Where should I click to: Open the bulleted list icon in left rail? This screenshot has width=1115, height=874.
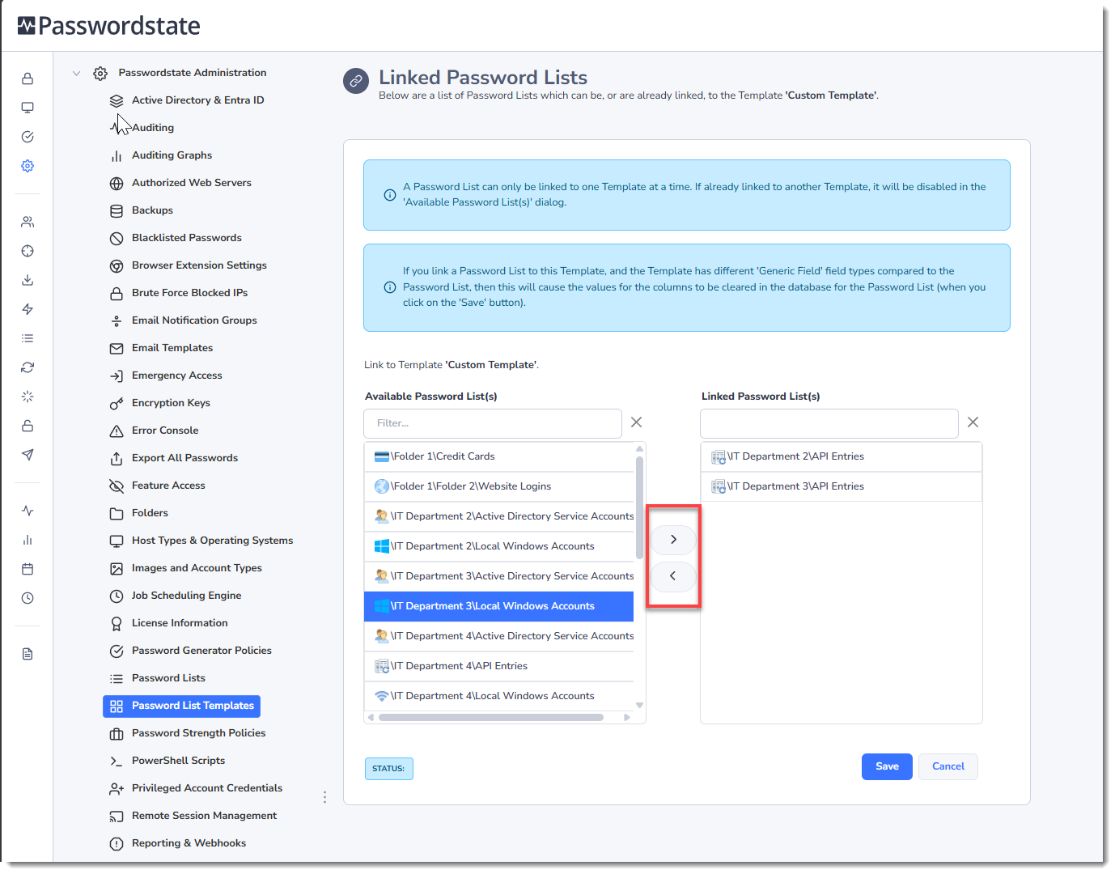(28, 338)
